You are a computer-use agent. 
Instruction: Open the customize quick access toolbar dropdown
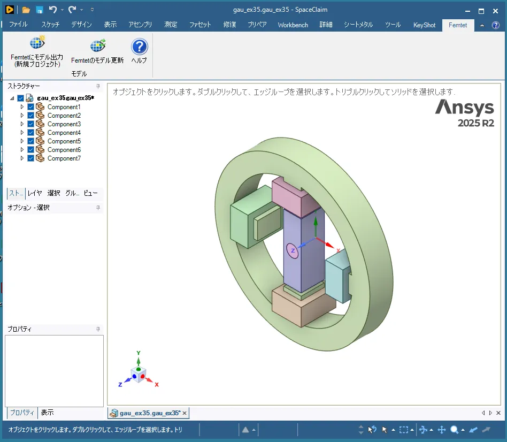click(92, 10)
